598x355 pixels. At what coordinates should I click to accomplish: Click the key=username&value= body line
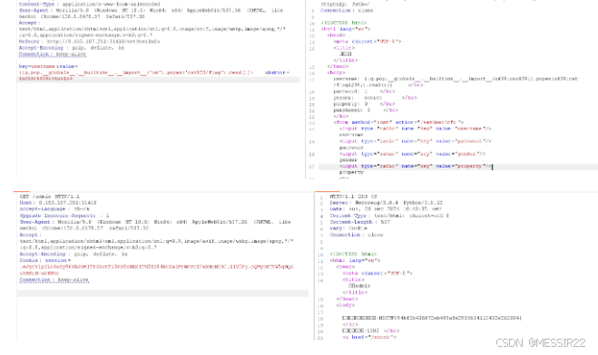[48, 66]
